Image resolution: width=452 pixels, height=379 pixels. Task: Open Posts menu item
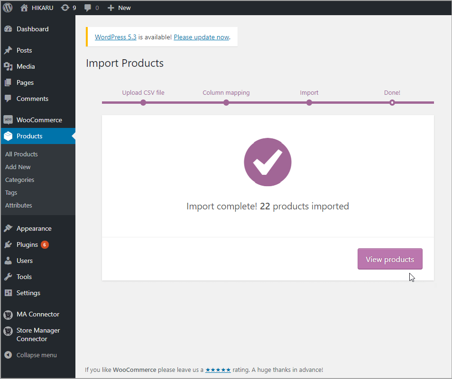[24, 50]
